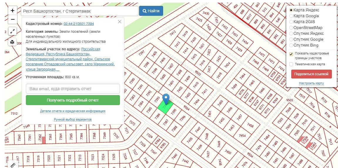
Task: Click map parcel labeled 7329
Action: pyautogui.click(x=149, y=136)
